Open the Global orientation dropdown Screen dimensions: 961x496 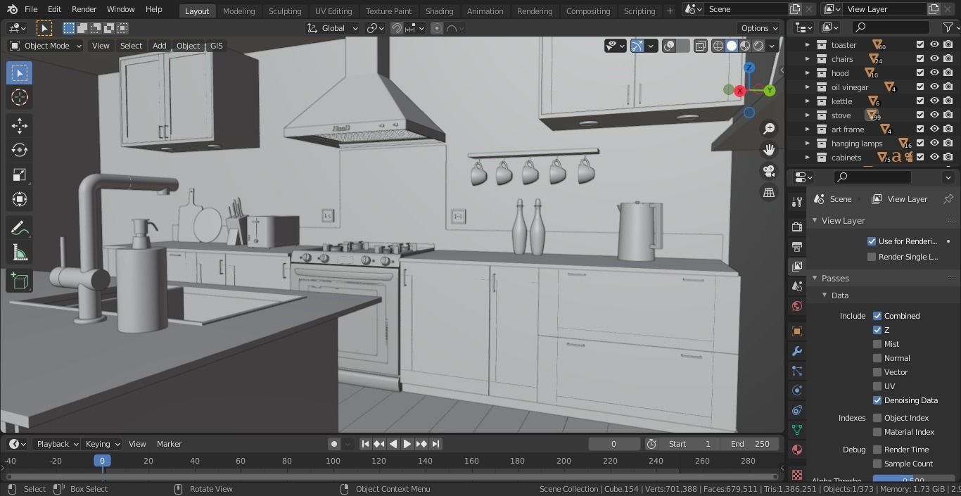[x=333, y=28]
